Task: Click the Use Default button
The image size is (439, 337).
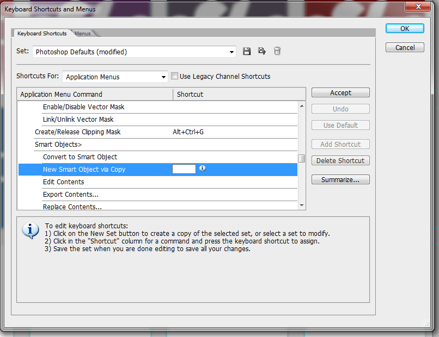Action: pos(340,125)
